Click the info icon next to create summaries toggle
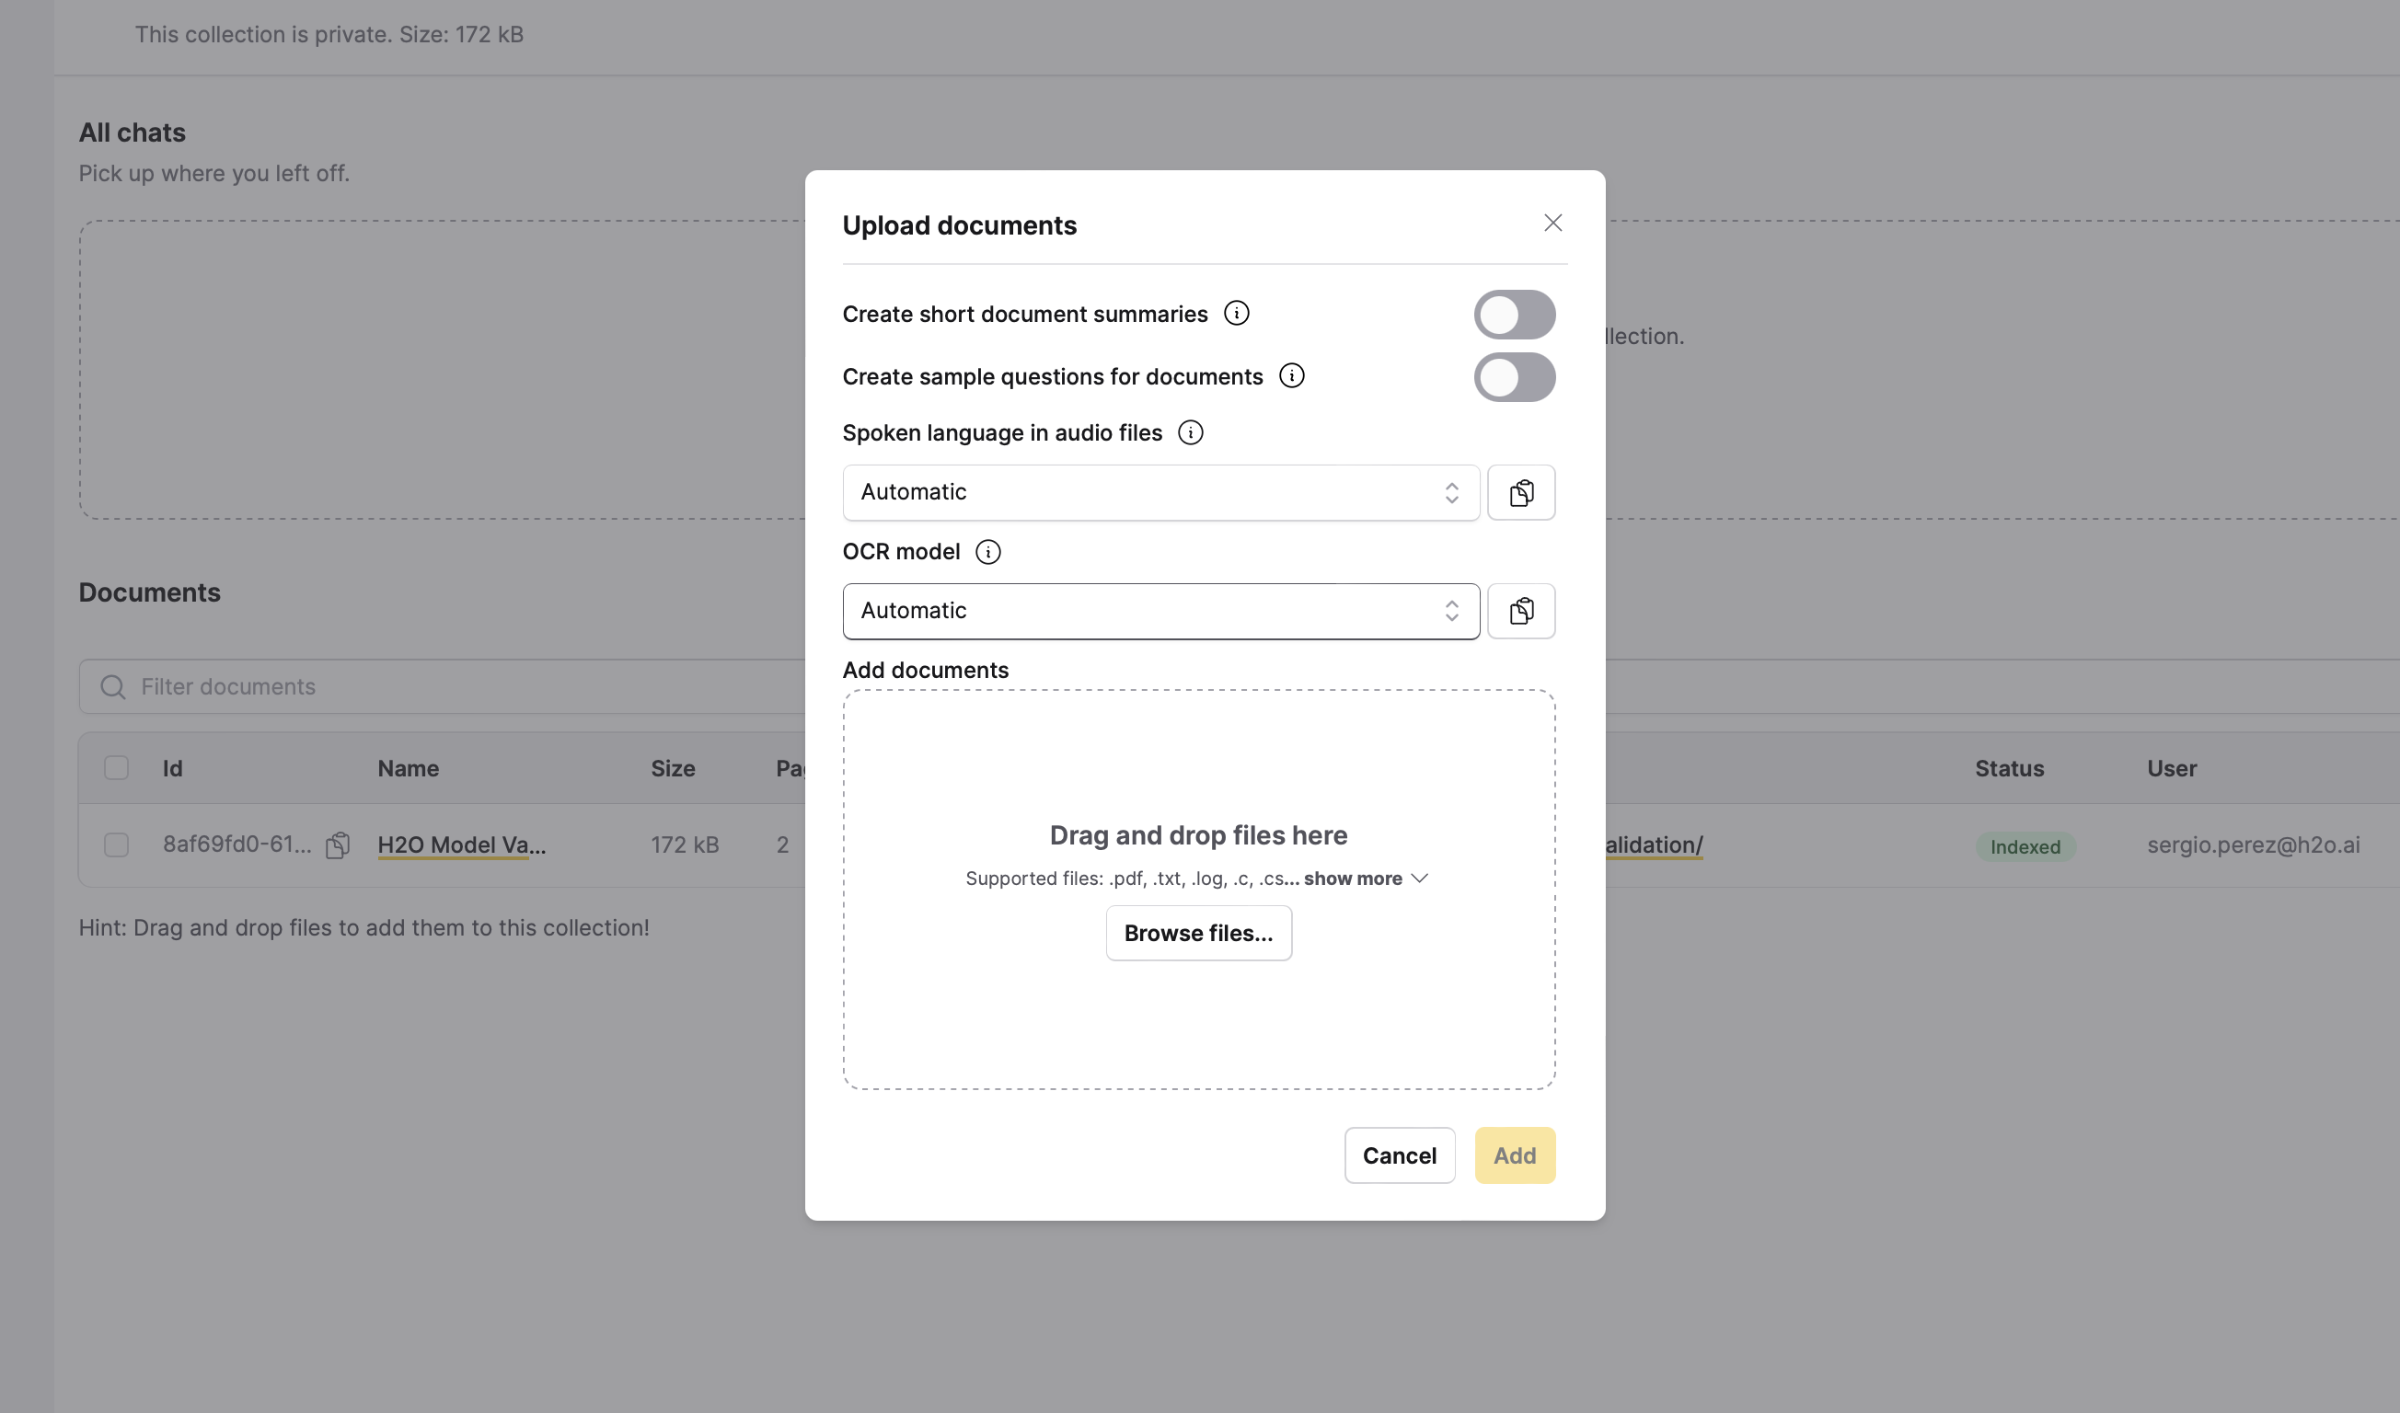2400x1413 pixels. [x=1236, y=313]
